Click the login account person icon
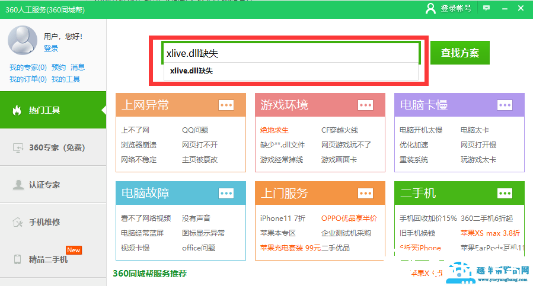Viewport: 533px width, 286px height. click(430, 8)
